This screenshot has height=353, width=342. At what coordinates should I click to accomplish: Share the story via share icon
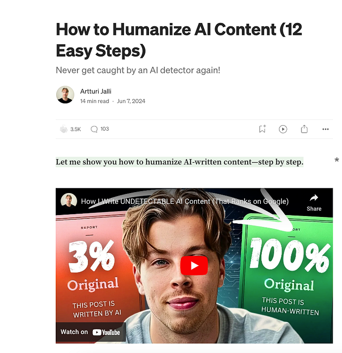click(x=304, y=129)
